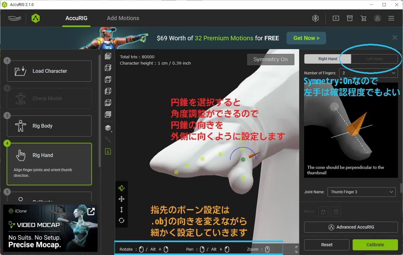403x255 pixels.
Task: Click the AccuRIG 2.1.0 title bar icon
Action: (4, 5)
